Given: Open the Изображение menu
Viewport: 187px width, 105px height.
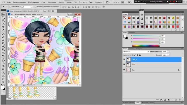Looking at the screenshot, I should tap(34, 2).
